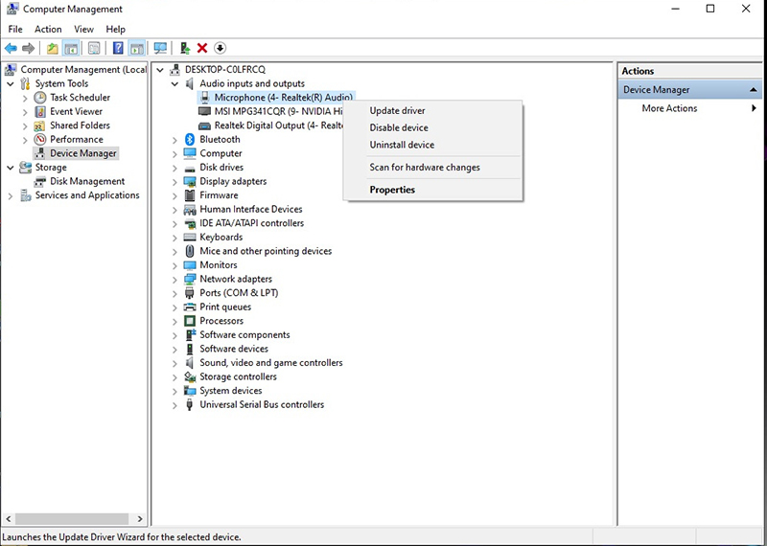The height and width of the screenshot is (546, 767).
Task: Open the Action menu
Action: tap(48, 30)
